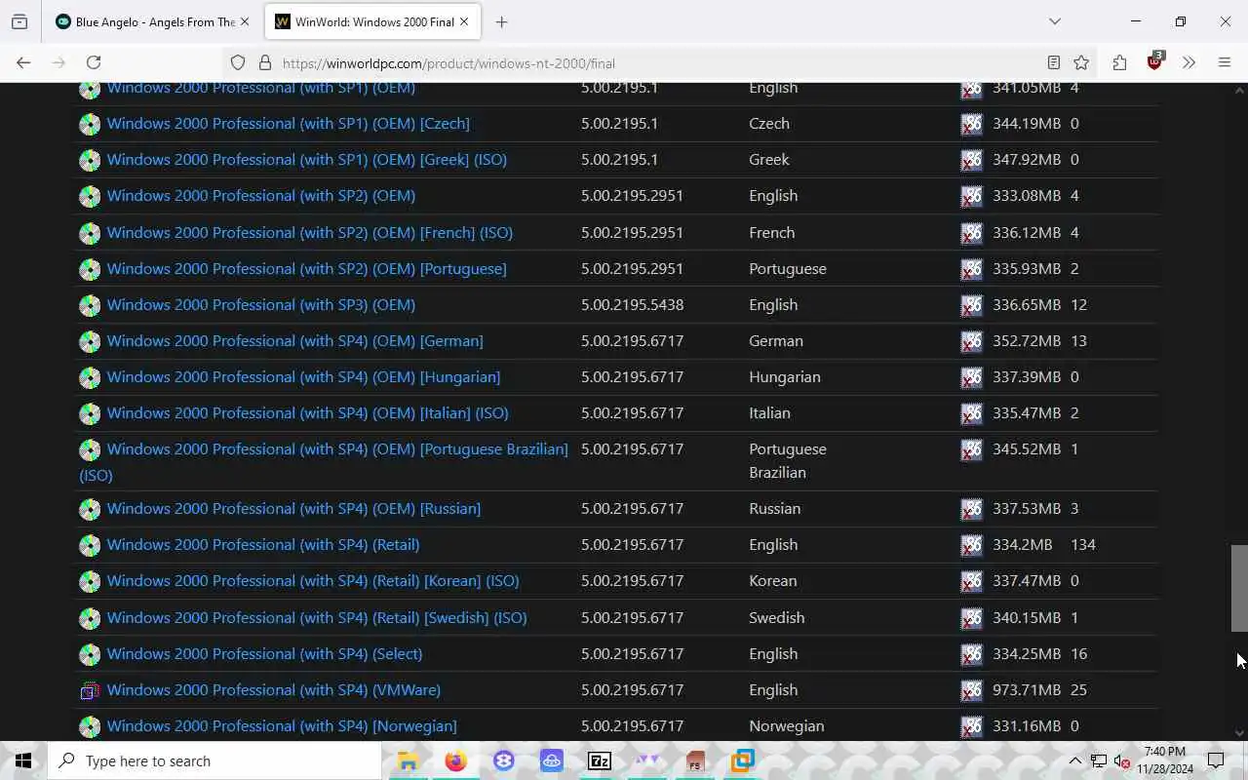The height and width of the screenshot is (780, 1248).
Task: Click the taskbar search box
Action: 214,760
